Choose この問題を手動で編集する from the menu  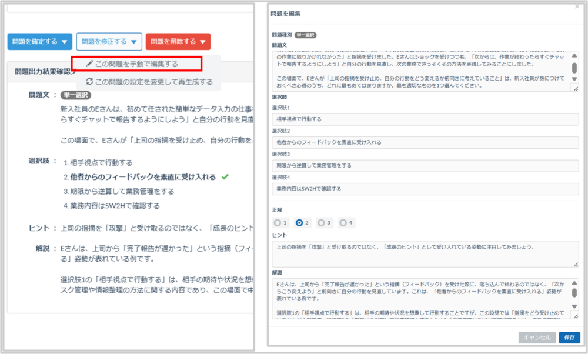(136, 64)
